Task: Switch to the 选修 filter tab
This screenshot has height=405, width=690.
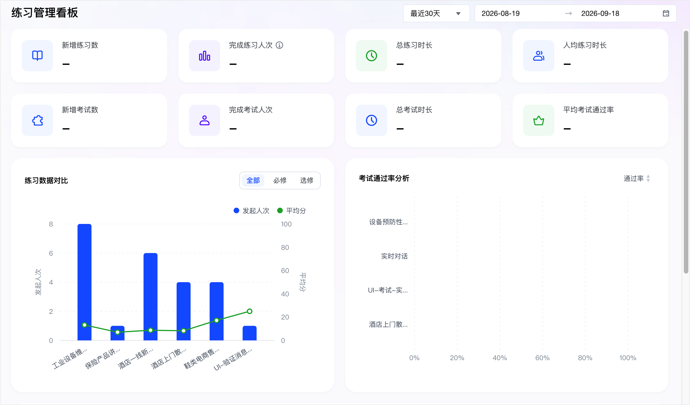Action: (307, 180)
